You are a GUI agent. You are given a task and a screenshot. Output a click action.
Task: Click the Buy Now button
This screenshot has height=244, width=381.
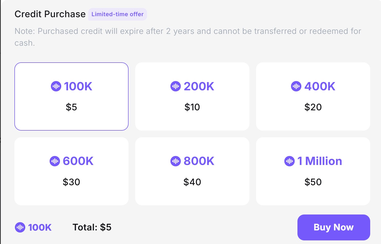point(334,227)
